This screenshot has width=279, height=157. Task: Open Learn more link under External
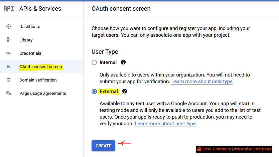pos(165,124)
